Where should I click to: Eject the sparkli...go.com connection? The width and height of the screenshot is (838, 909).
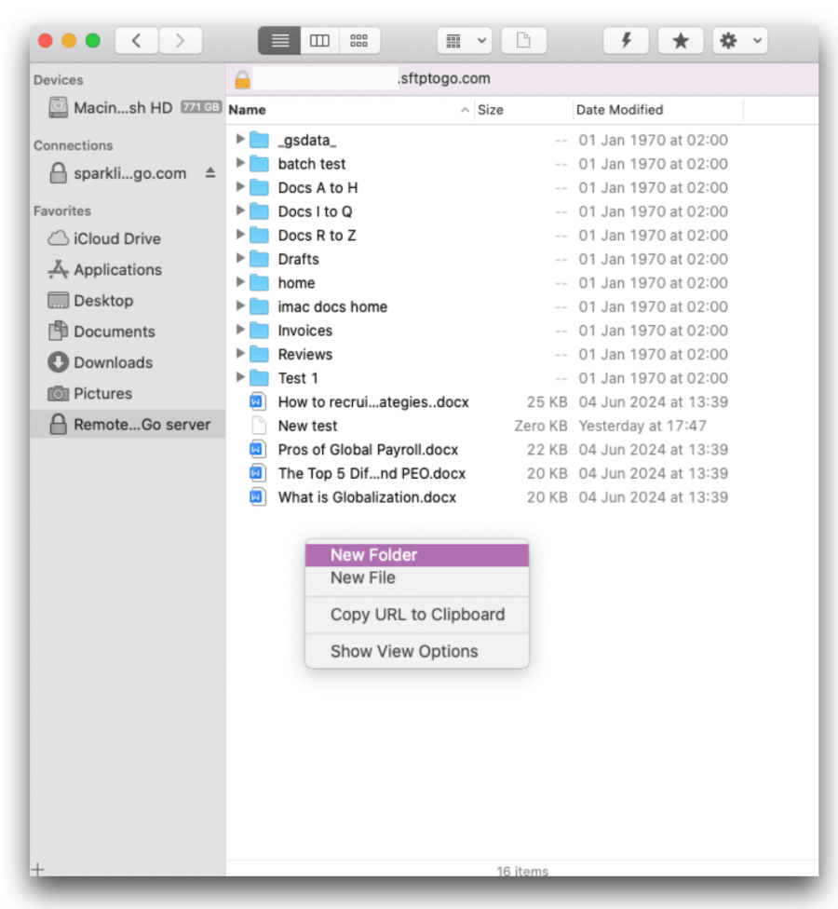point(209,173)
